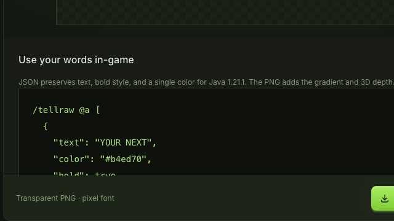Click the #b4ed70 hex color value
The width and height of the screenshot is (394, 221).
[123, 159]
